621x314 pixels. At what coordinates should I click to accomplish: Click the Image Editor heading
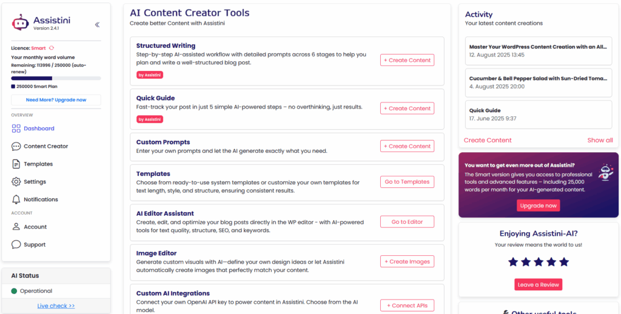(x=156, y=253)
